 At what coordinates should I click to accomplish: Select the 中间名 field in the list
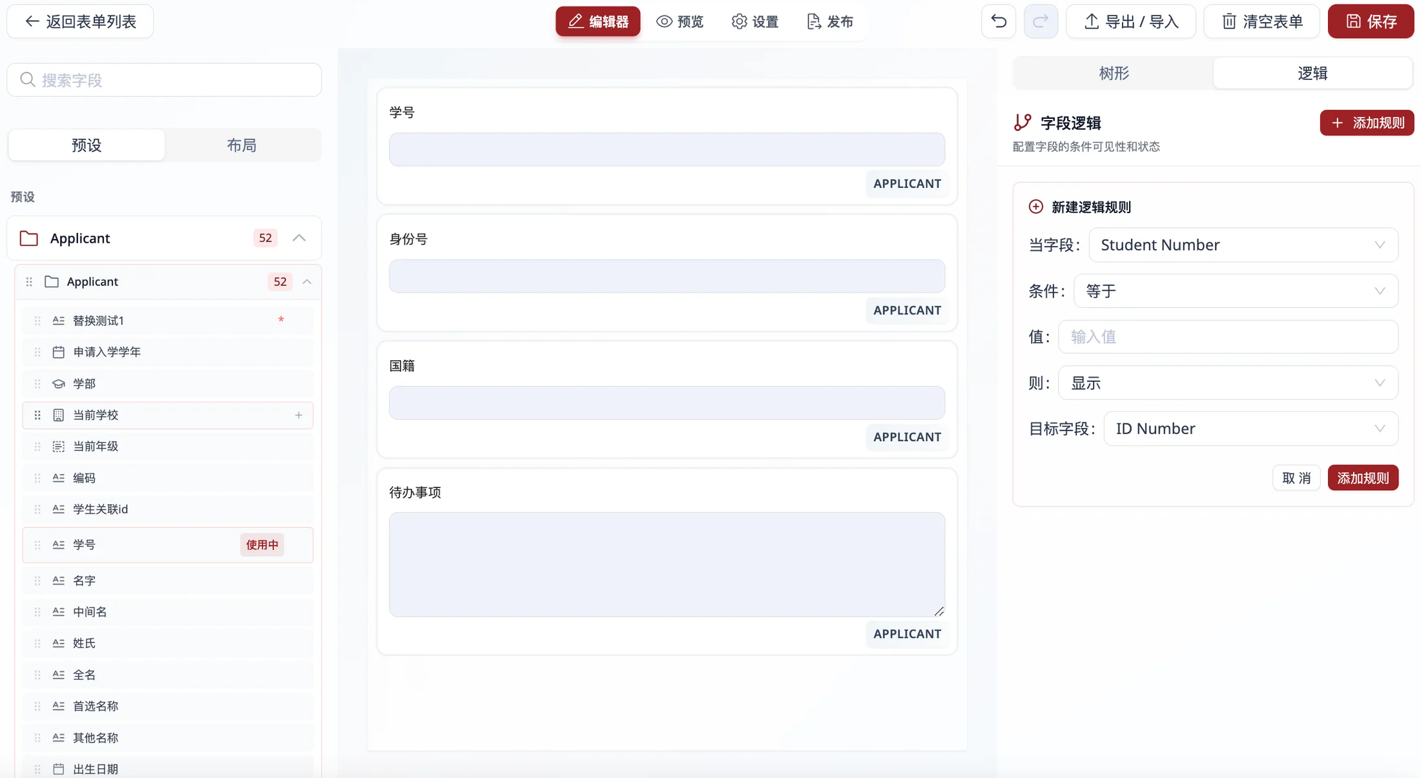pyautogui.click(x=168, y=611)
